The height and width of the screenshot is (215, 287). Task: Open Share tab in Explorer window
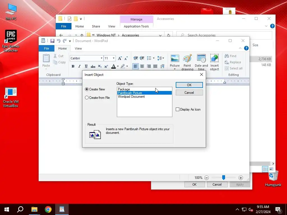[96, 26]
